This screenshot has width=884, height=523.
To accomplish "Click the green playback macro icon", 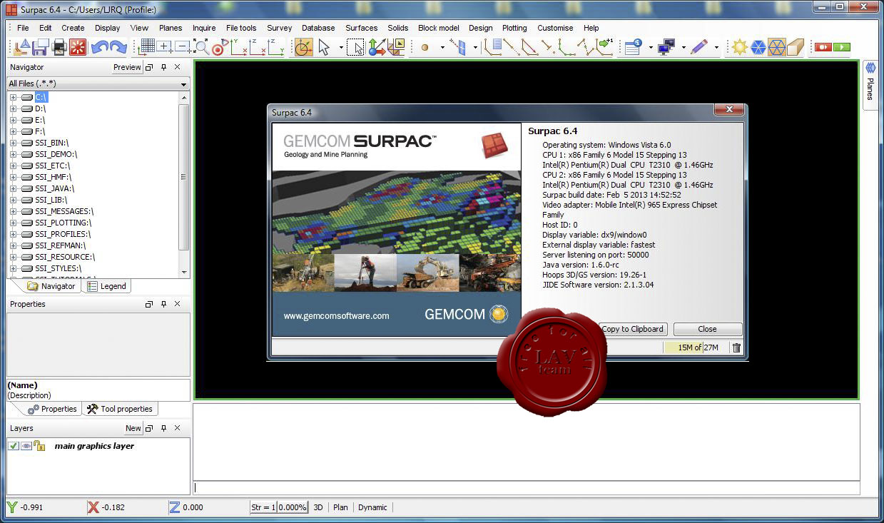I will pyautogui.click(x=842, y=47).
